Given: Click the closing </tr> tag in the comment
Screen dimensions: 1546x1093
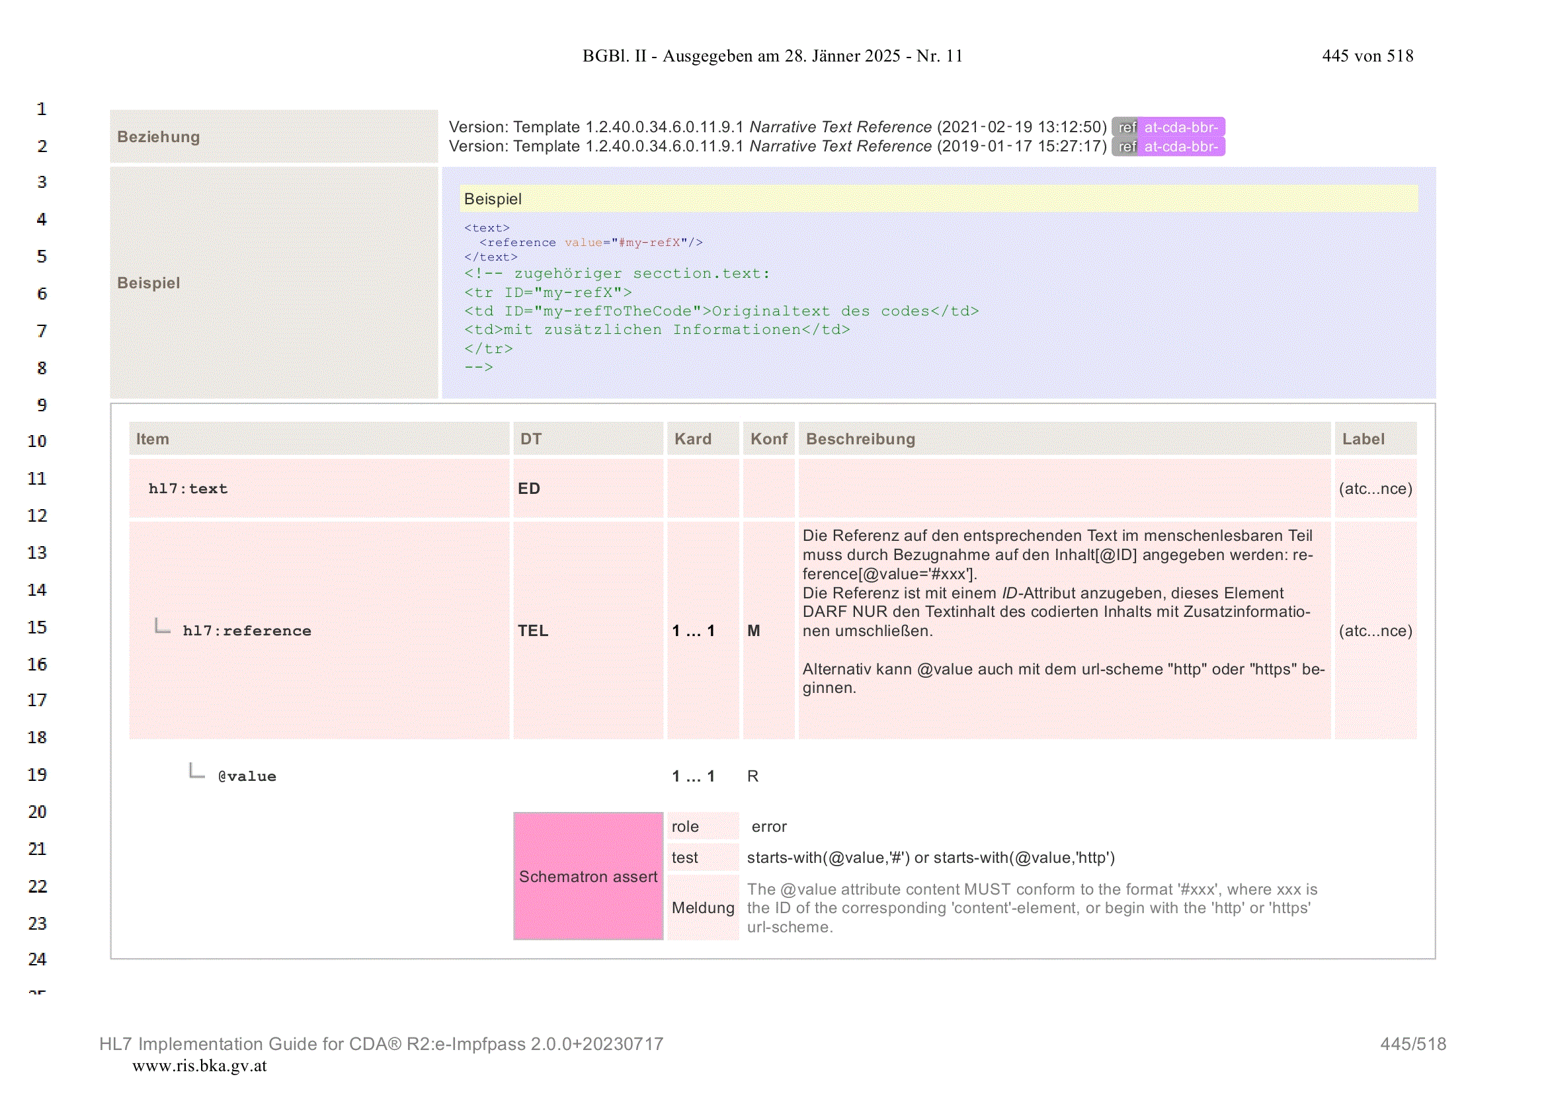Looking at the screenshot, I should pos(488,349).
